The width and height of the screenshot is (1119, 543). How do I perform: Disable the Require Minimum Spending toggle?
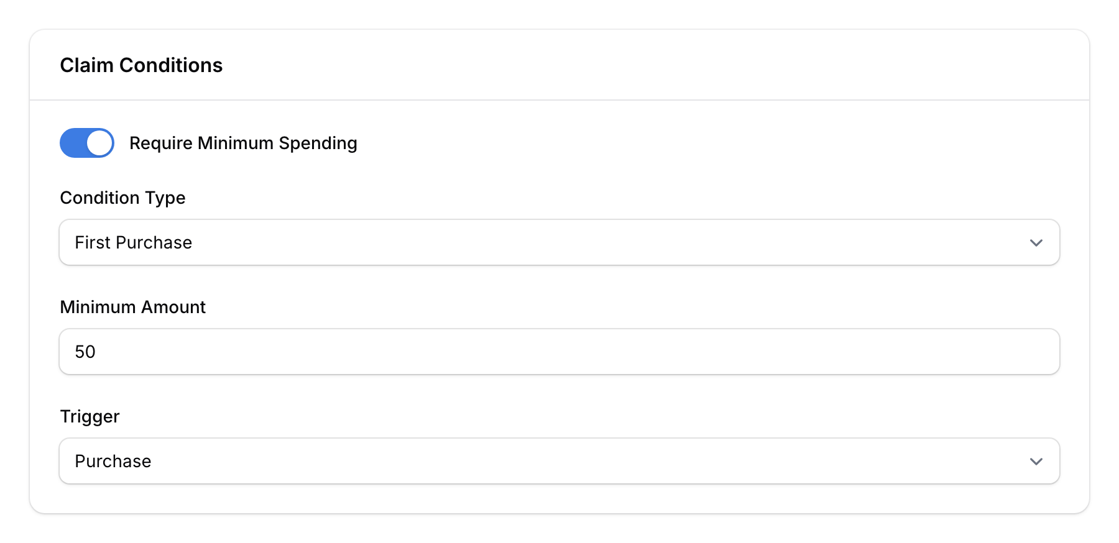(86, 143)
